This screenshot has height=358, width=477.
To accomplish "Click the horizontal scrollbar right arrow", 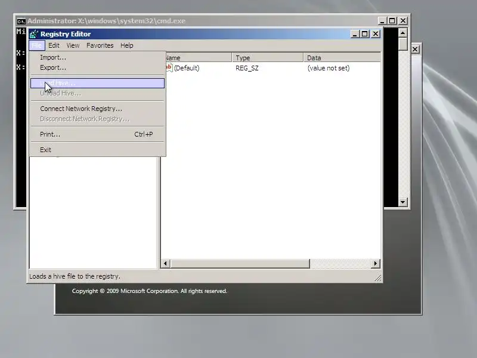I will pyautogui.click(x=376, y=264).
